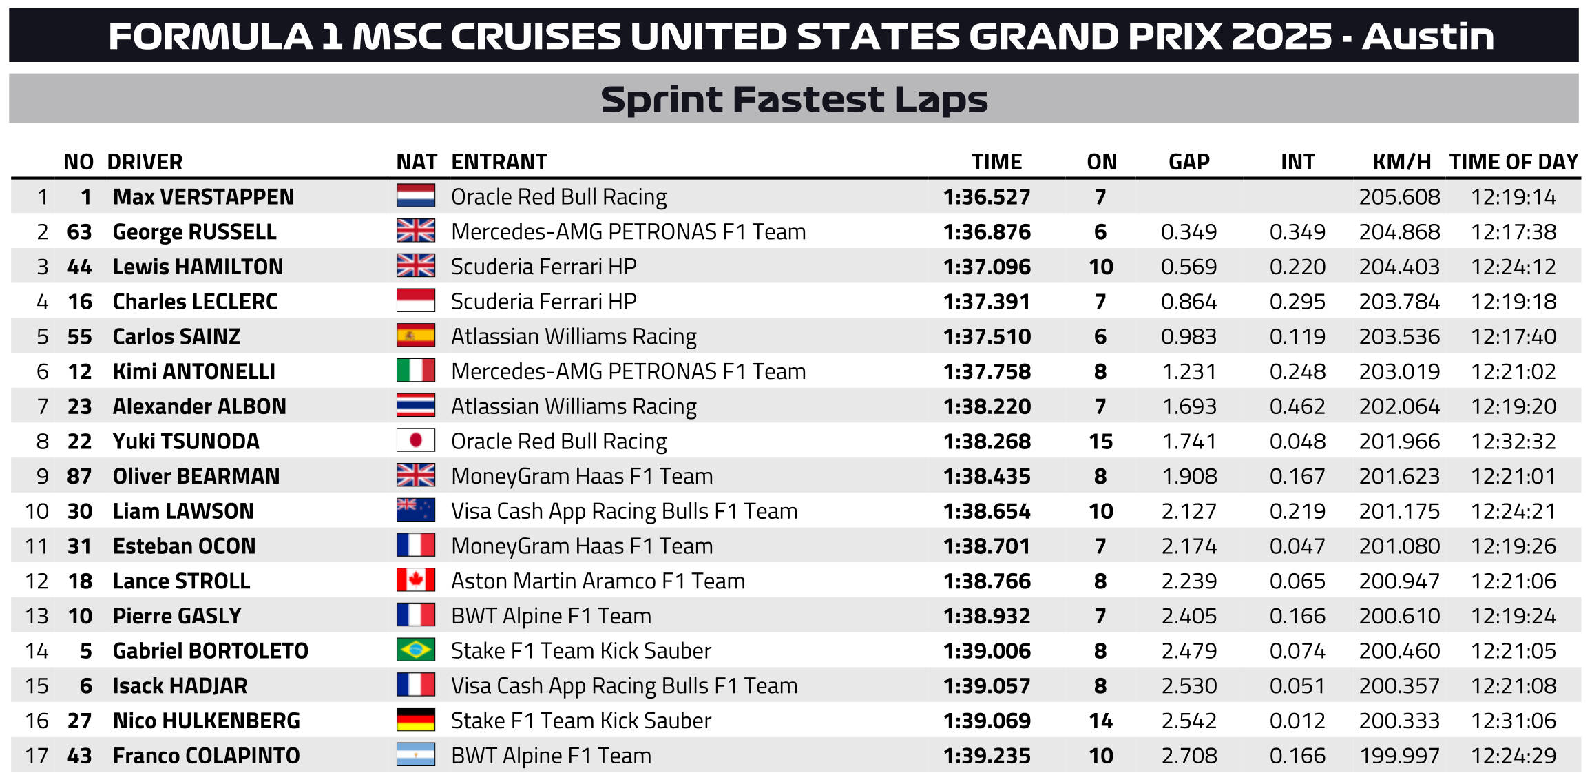
Task: Click the Italian flag for Kimi Antonelli
Action: [415, 371]
